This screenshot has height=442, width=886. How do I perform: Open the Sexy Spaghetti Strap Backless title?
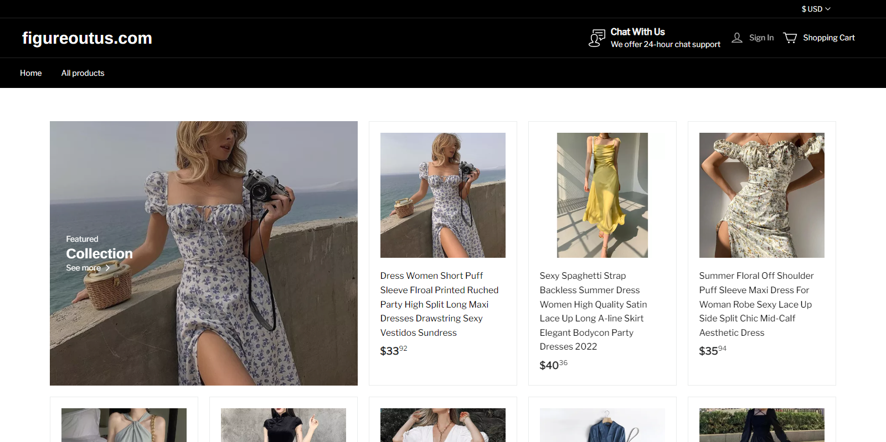click(594, 311)
